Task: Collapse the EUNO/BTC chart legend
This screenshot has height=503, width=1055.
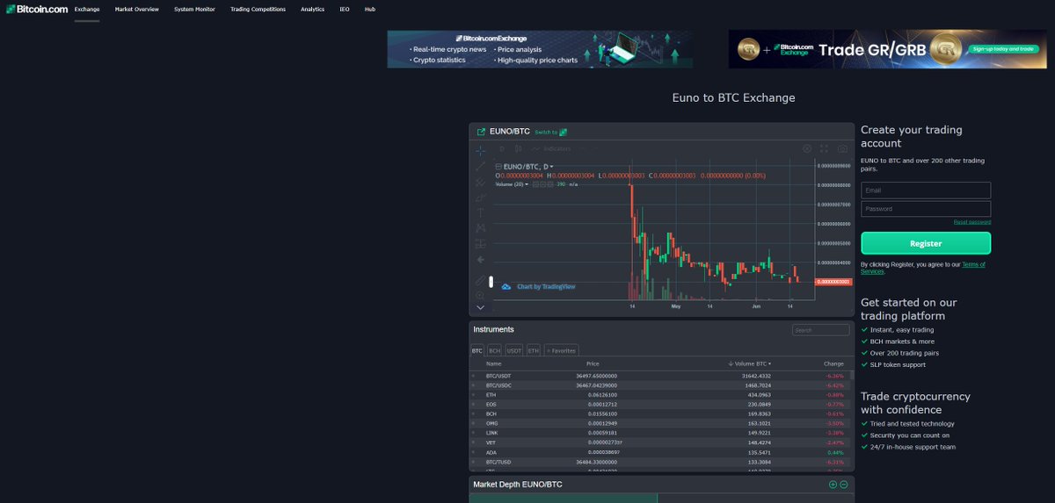Action: click(x=498, y=167)
